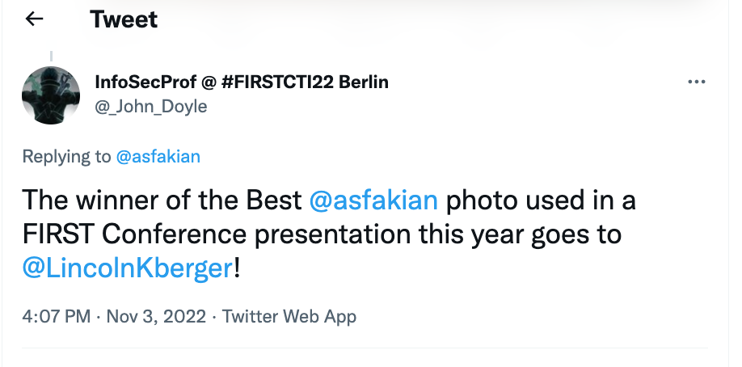
Task: Open @asfakian in the Replying to line
Action: (x=158, y=157)
